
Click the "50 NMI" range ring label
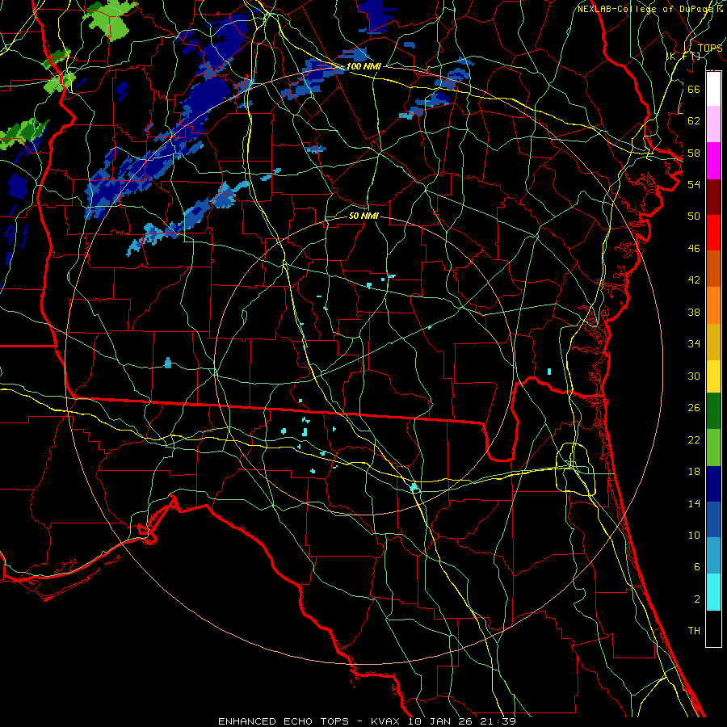pos(364,216)
